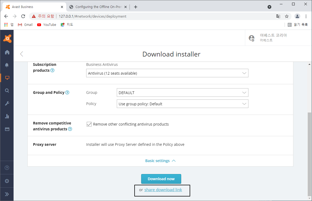
Task: Switch to Configuring the Offline tab
Action: [x=98, y=7]
